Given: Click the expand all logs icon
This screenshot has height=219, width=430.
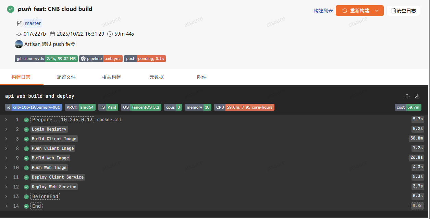Looking at the screenshot, I should click(407, 96).
